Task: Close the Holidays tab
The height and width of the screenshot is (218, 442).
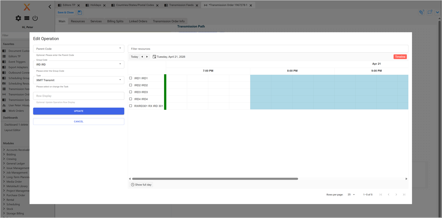Action: [104, 5]
